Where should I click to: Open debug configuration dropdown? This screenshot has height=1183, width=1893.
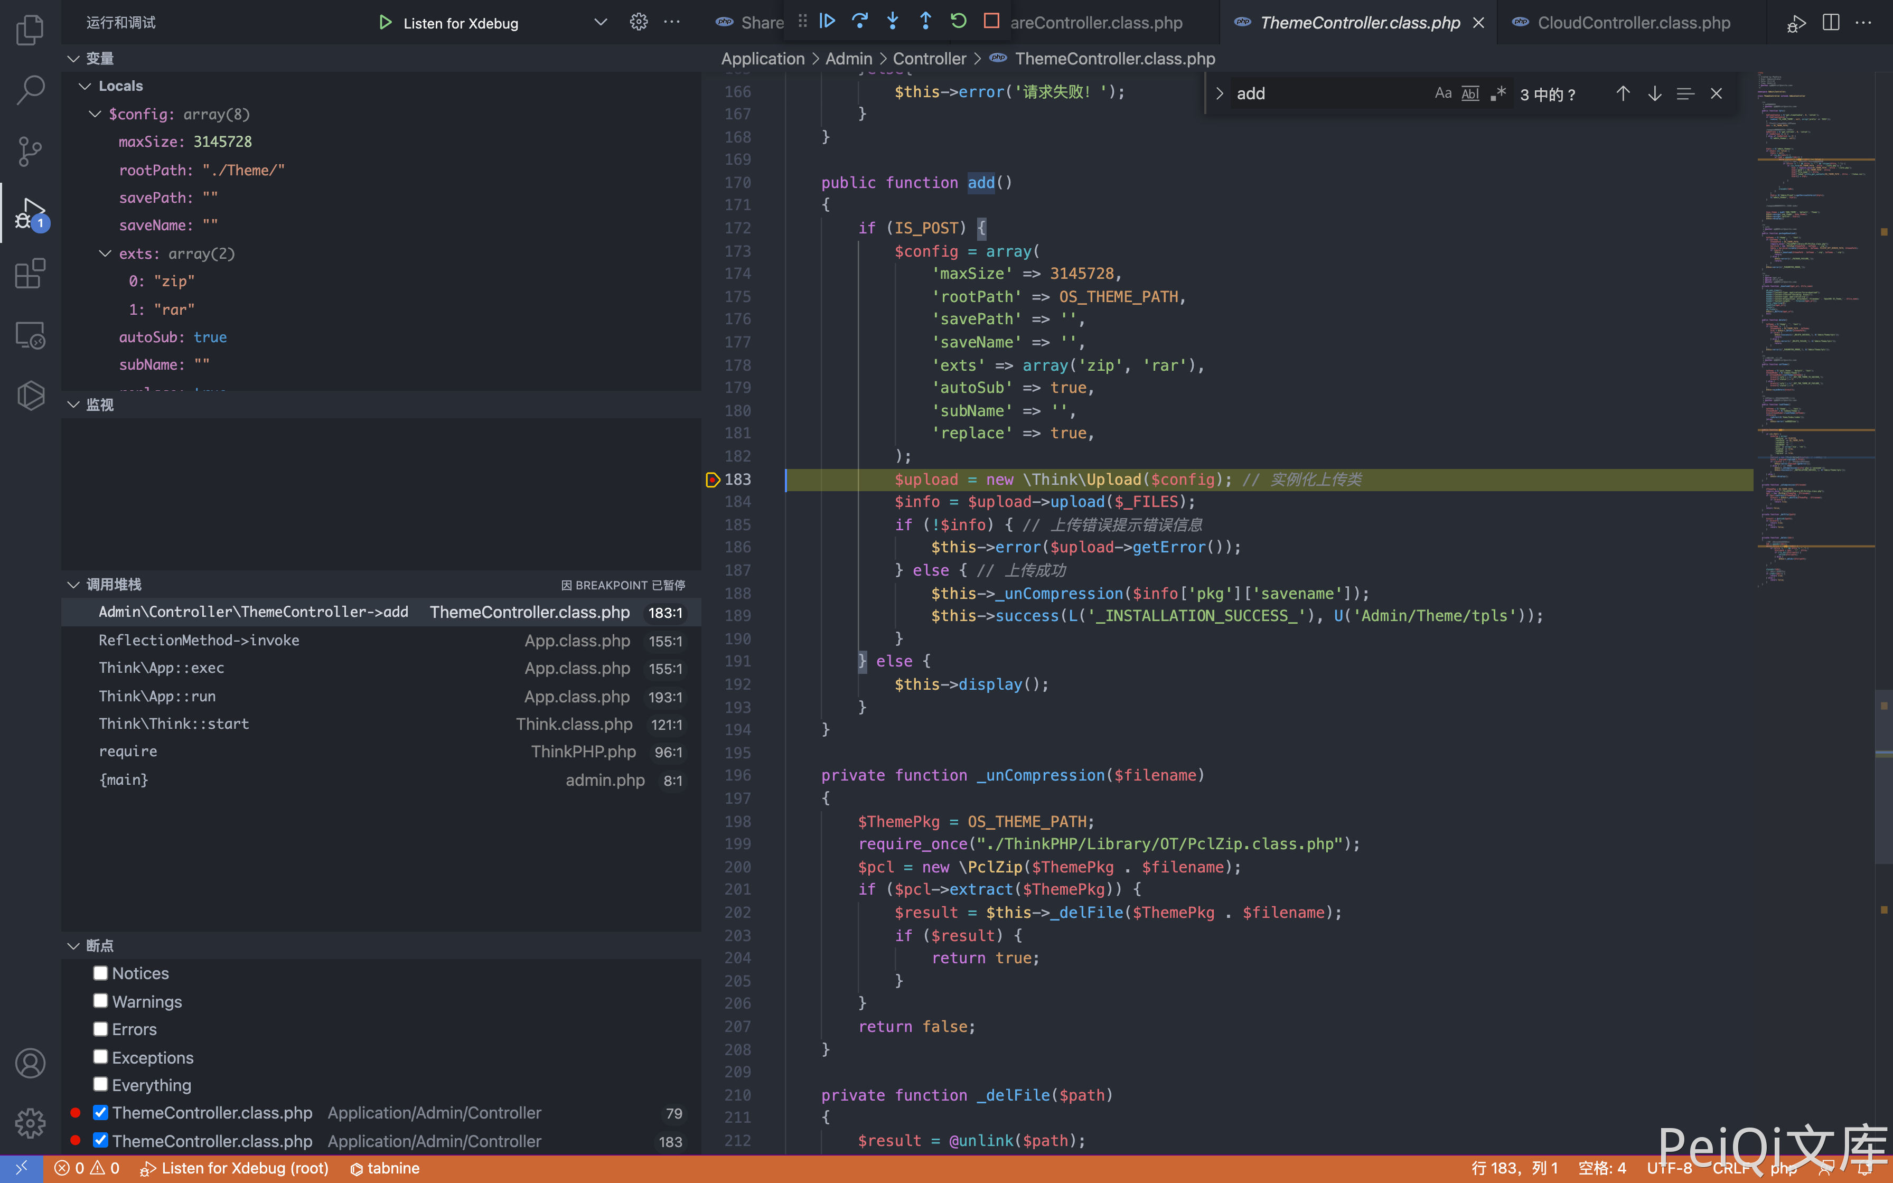click(600, 23)
